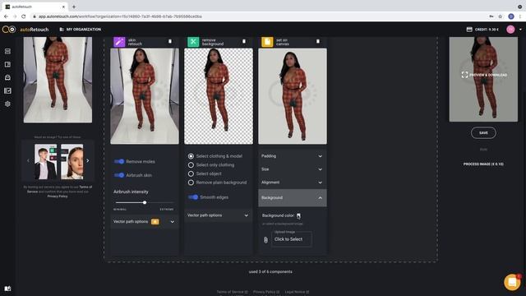Image resolution: width=526 pixels, height=296 pixels.
Task: Open account dropdown arrow near avatar
Action: 520,30
